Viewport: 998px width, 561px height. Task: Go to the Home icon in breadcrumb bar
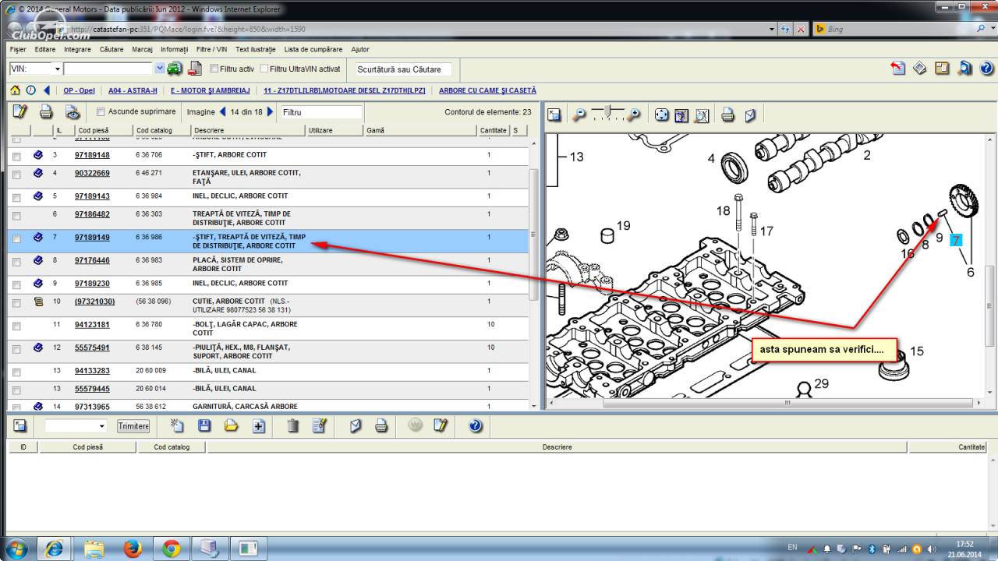[x=15, y=90]
